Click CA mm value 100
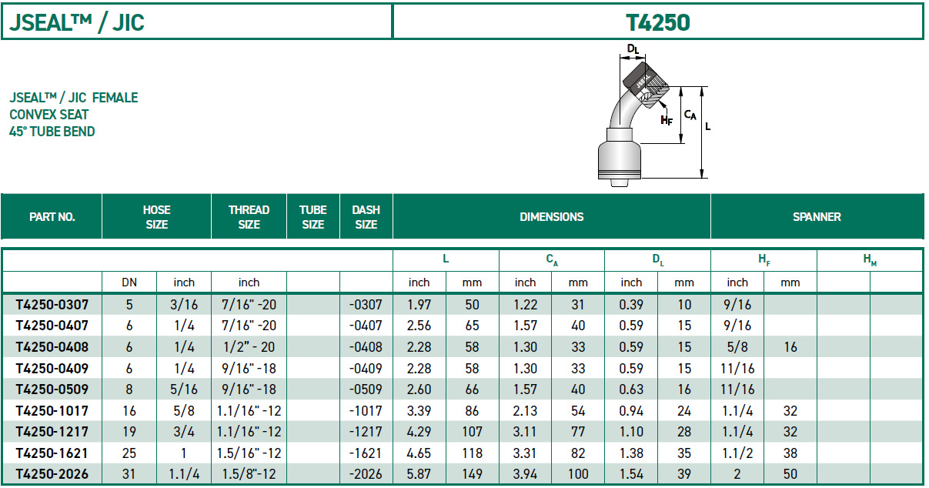The height and width of the screenshot is (488, 929). coord(578,474)
